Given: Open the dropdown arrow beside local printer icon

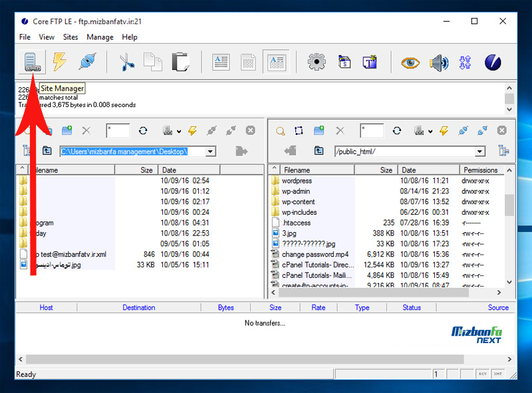Looking at the screenshot, I should click(179, 132).
